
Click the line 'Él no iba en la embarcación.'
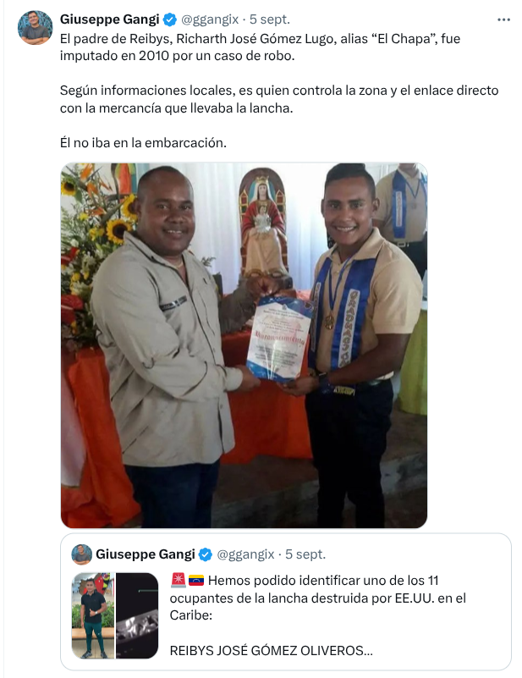pos(143,143)
